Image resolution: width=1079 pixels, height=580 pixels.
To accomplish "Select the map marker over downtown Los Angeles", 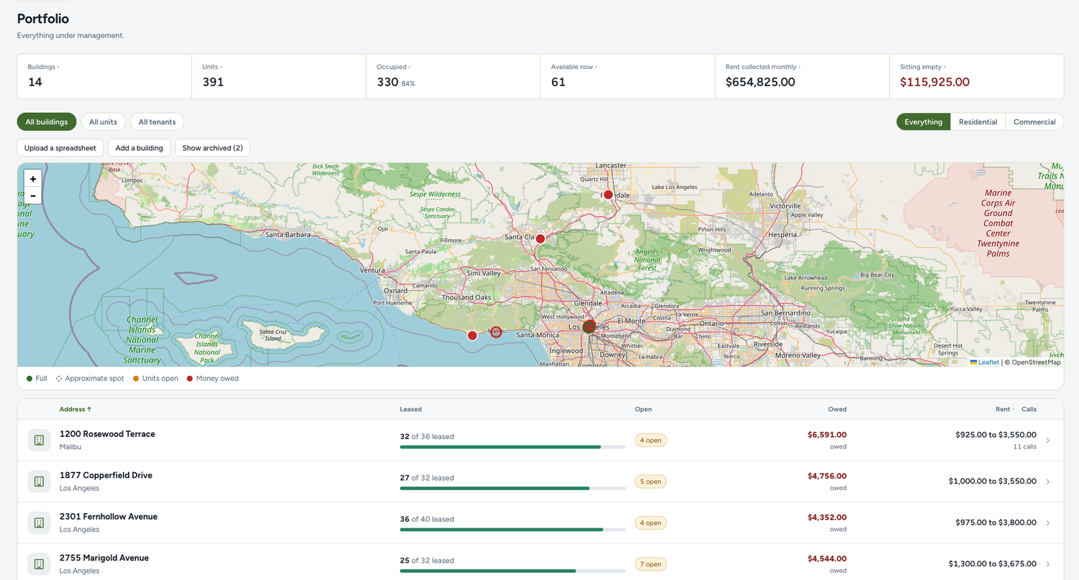I will point(589,327).
